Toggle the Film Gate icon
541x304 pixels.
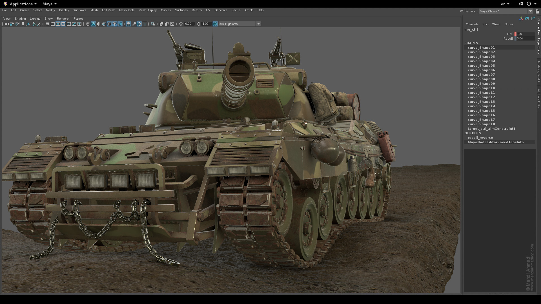tap(53, 24)
